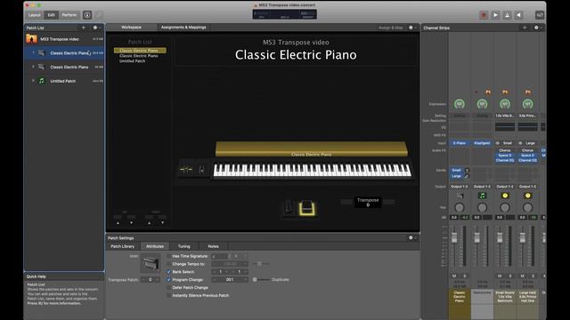Click the yellow aux icon on Large reverb strip
Screen dimensions: 570x320
coord(527,196)
